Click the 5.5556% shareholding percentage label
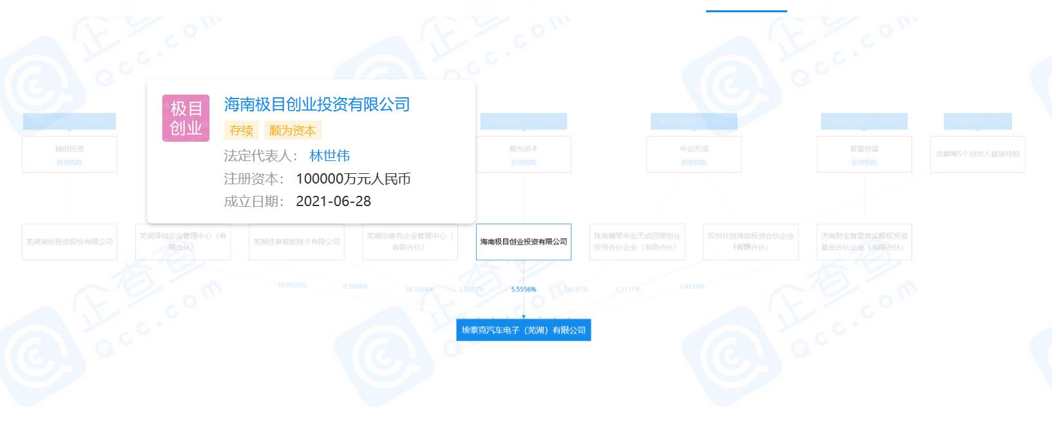The width and height of the screenshot is (1052, 447). pos(524,289)
